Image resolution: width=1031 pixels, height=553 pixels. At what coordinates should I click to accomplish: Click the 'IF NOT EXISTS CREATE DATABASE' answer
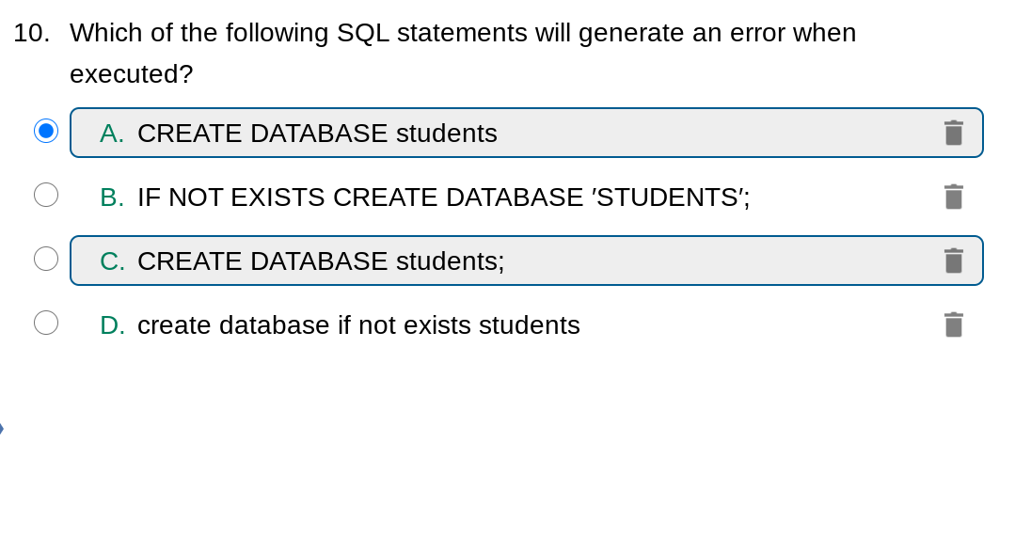pos(443,197)
